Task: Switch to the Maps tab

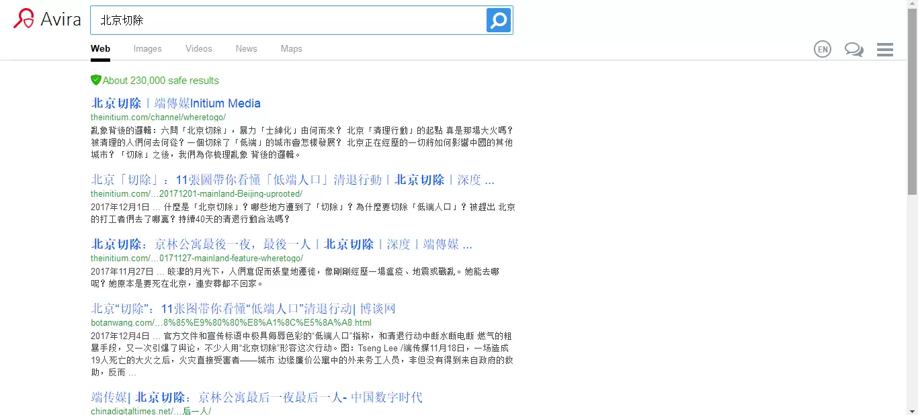Action: (291, 48)
